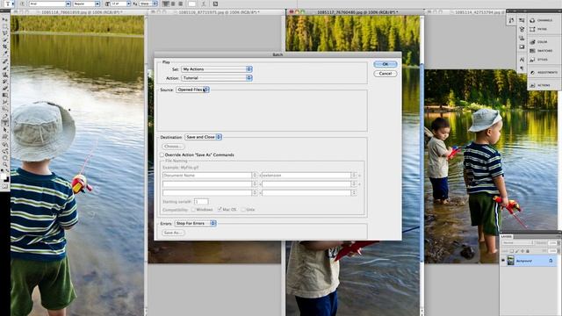Click foreground/background color swatches in toolbox

pos(5,177)
